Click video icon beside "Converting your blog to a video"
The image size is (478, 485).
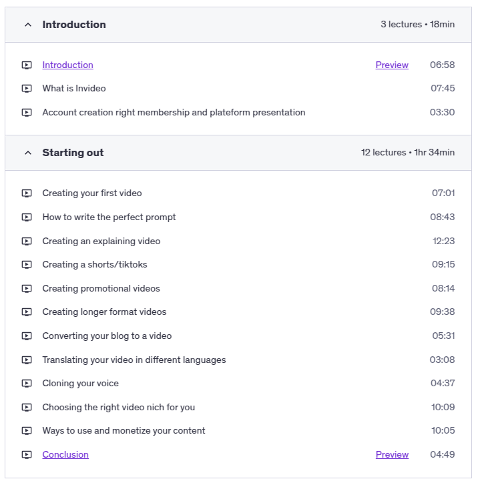pyautogui.click(x=27, y=336)
